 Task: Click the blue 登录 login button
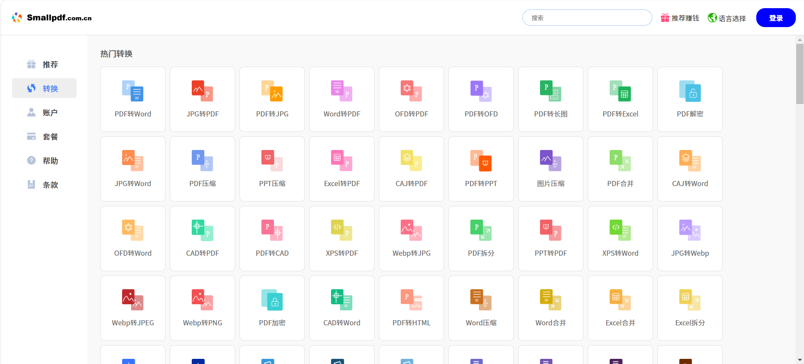tap(776, 18)
